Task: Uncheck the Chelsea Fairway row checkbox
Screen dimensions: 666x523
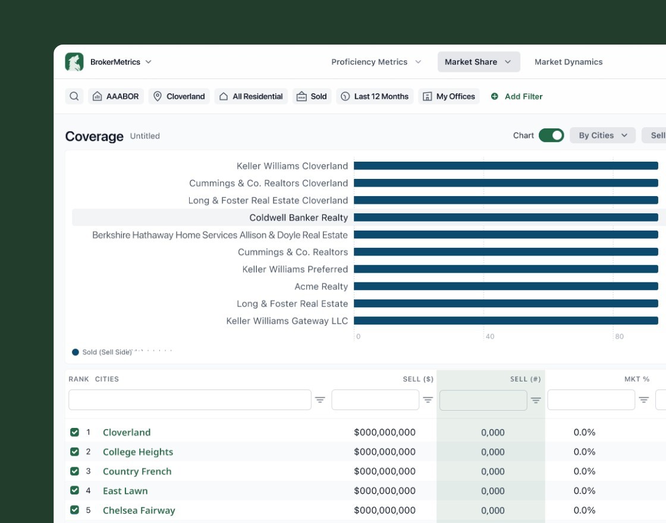Action: point(75,510)
